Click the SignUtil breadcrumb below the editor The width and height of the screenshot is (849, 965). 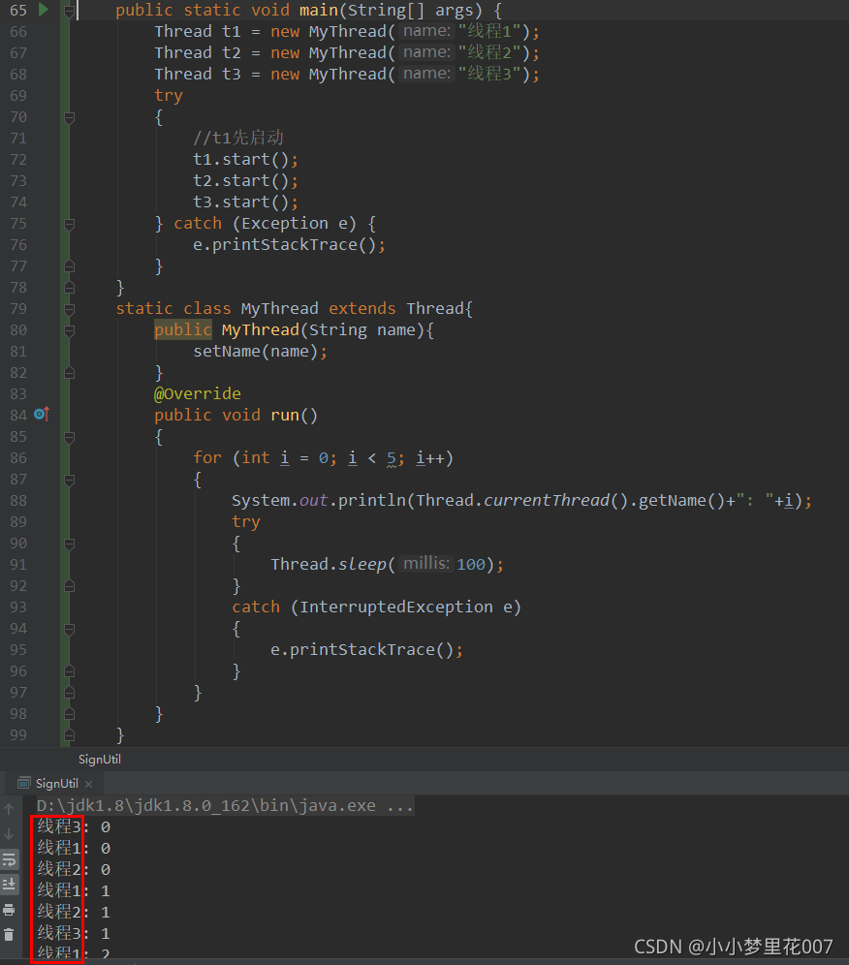tap(100, 760)
